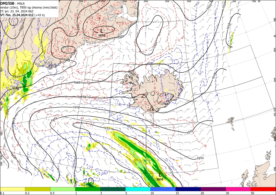Image resolution: width=276 pixels, height=195 pixels.
Task: Click the '(+43 h)' forecast offset text
Action: (39, 15)
